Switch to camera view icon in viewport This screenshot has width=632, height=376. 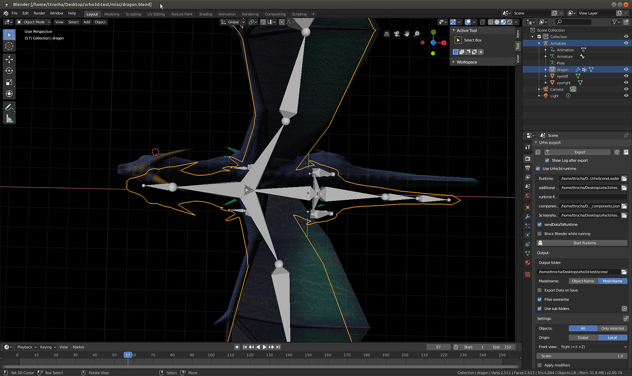tap(397, 33)
